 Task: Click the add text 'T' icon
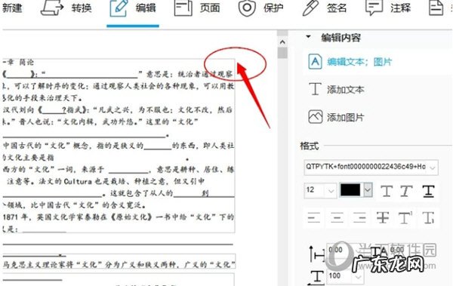point(315,89)
